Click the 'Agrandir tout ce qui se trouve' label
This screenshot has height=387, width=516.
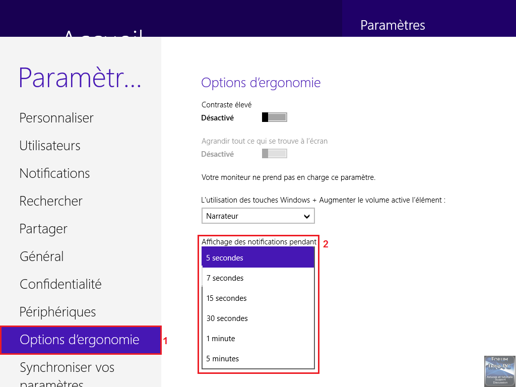[265, 141]
